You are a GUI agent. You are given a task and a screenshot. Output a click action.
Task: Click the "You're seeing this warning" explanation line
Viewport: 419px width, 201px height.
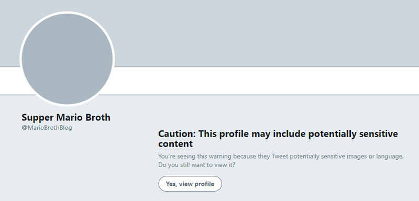coord(281,157)
